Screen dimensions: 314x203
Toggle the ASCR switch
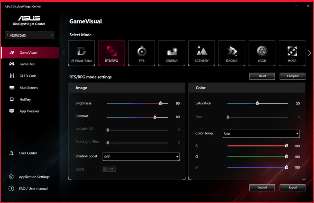coord(109,169)
